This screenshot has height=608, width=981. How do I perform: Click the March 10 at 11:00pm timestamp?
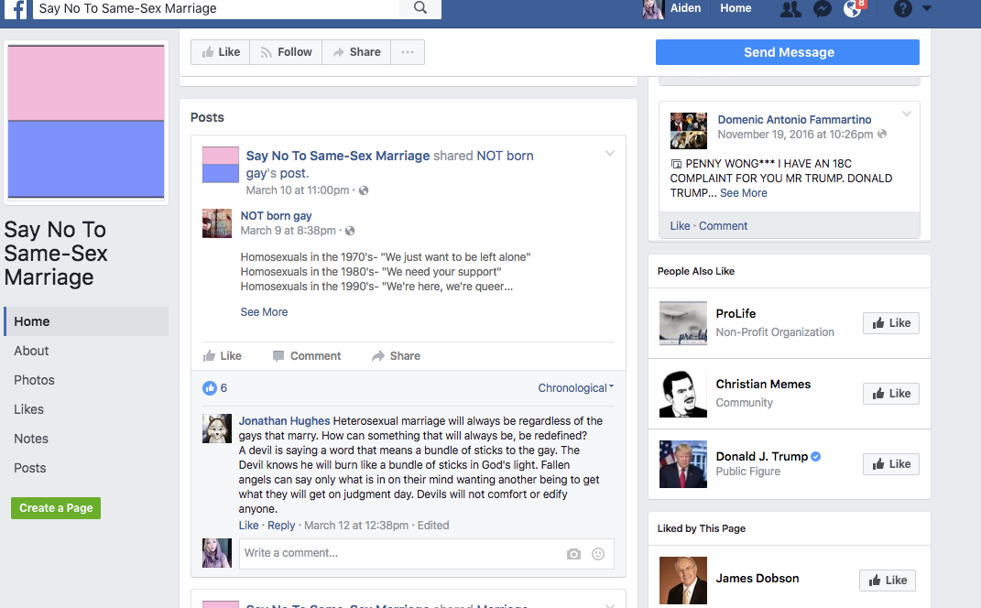(297, 190)
